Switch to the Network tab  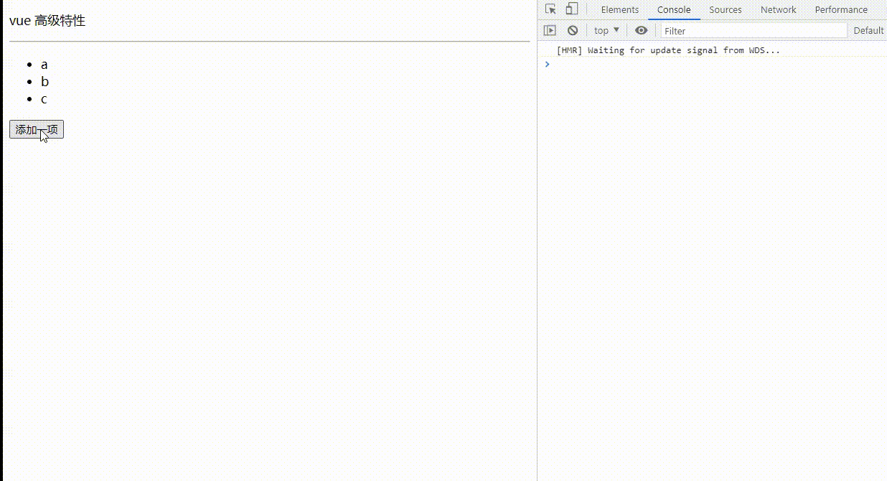779,9
